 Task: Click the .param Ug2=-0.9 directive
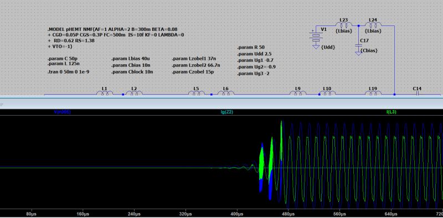(256, 67)
